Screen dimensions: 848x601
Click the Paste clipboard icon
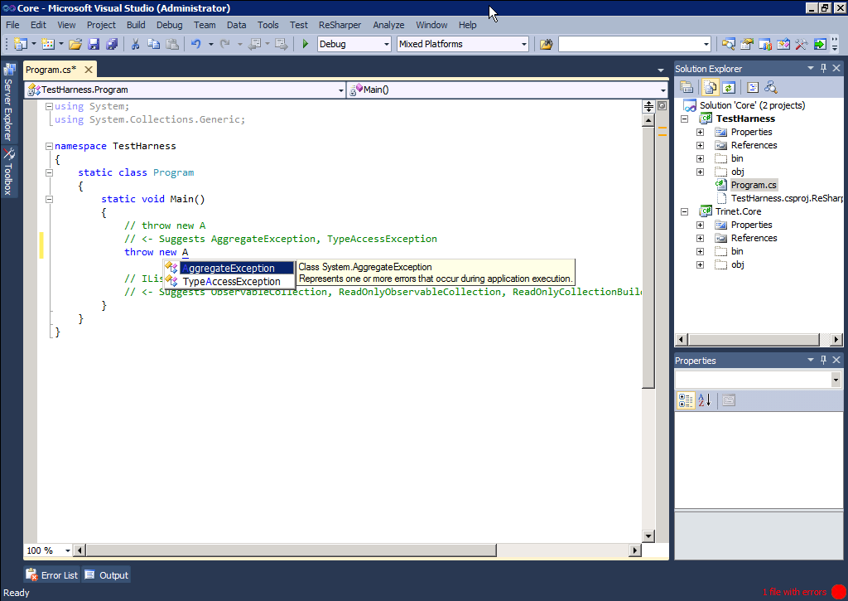[x=172, y=44]
